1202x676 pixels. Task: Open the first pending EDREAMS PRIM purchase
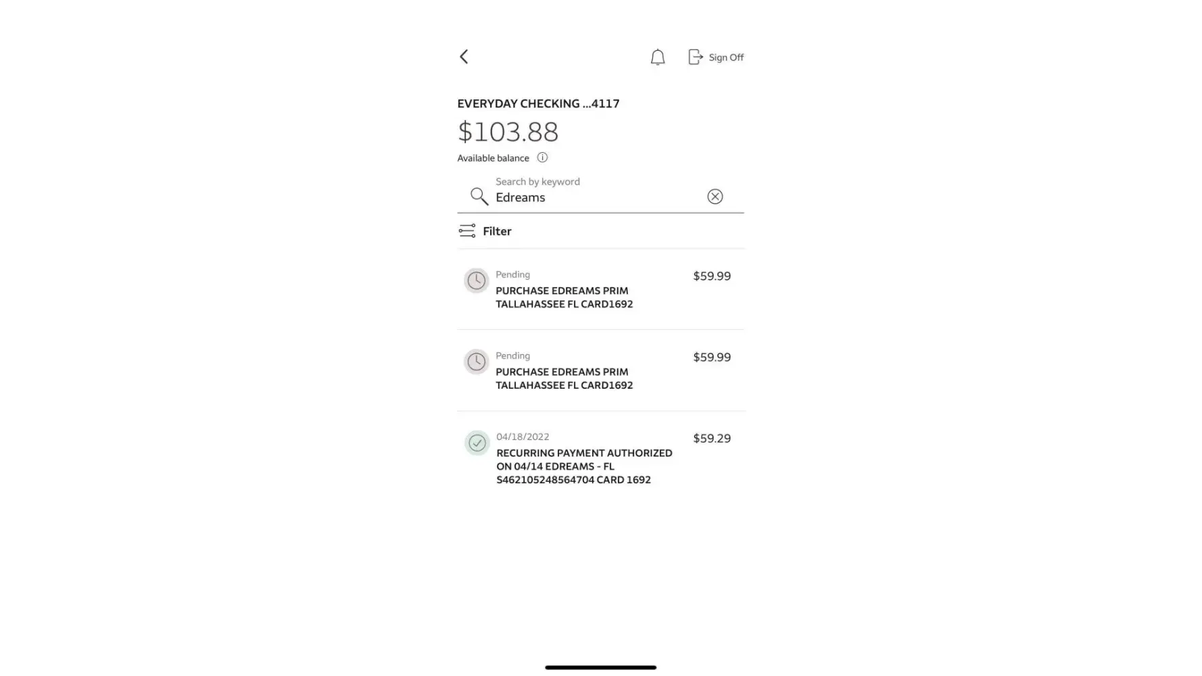tap(564, 297)
